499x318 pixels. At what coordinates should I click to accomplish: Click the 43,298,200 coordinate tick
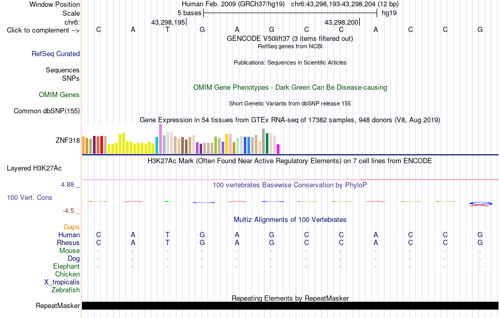point(342,22)
